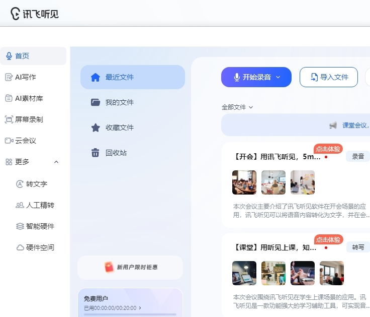
Task: Click the folder icon beside 我的文件
Action: (96, 102)
